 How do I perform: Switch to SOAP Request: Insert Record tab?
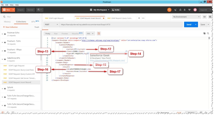90,18
